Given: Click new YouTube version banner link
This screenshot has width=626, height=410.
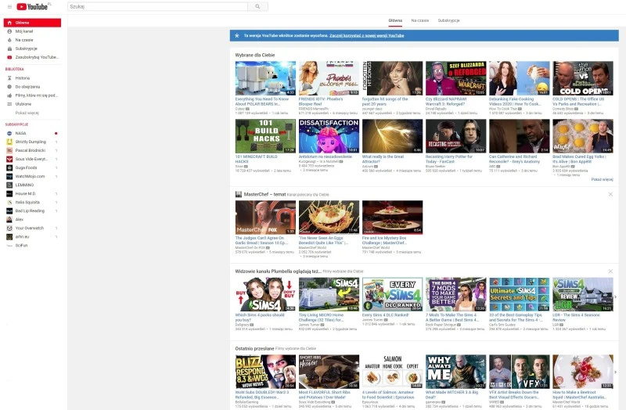Looking at the screenshot, I should (x=366, y=35).
